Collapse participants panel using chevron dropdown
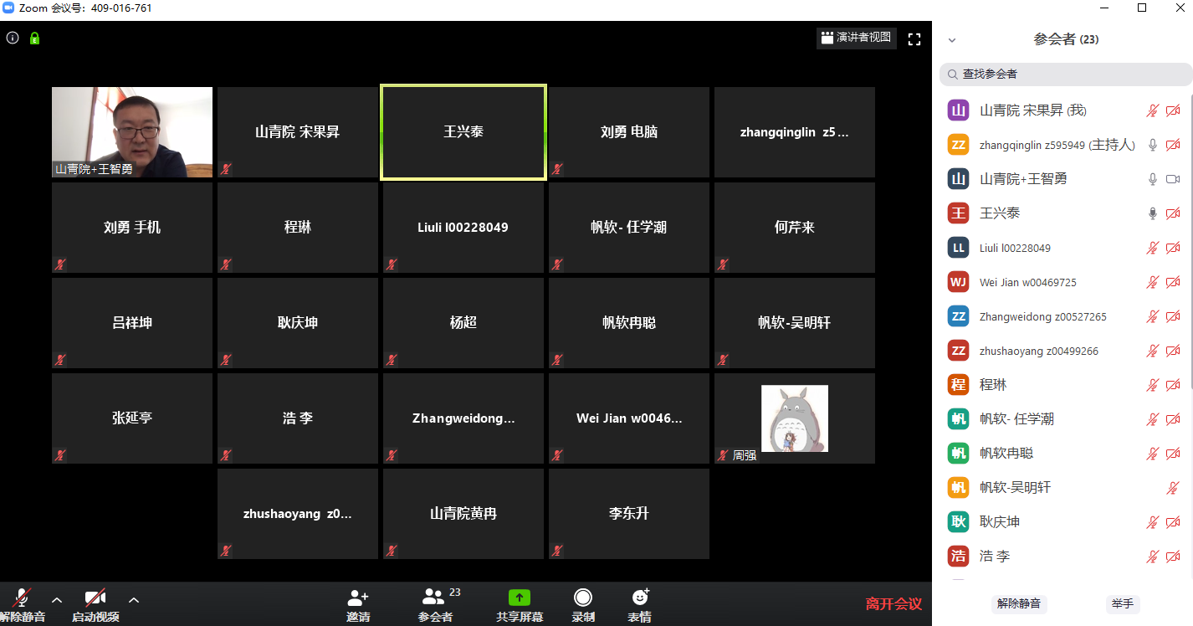 [951, 40]
